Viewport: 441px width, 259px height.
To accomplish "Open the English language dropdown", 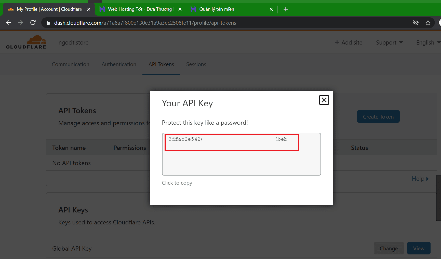I will (x=428, y=42).
